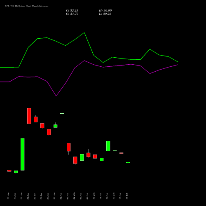Click the 16 Jan date label
Image resolution: width=206 pixels, height=206 pixels.
click(8, 196)
